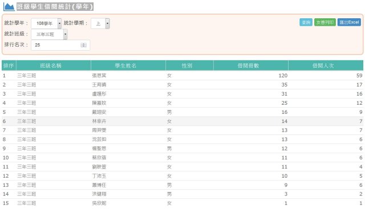Image resolution: width=365 pixels, height=209 pixels.
Task: Click the light blue 查詢 button
Action: [x=306, y=22]
